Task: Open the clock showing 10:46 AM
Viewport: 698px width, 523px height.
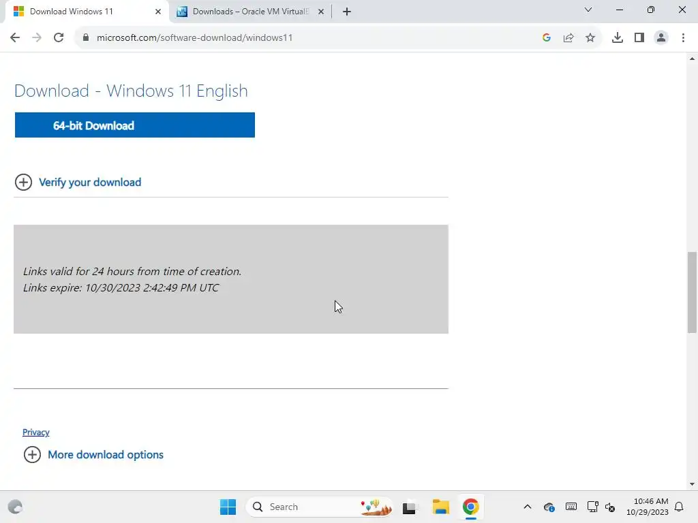Action: pyautogui.click(x=648, y=507)
